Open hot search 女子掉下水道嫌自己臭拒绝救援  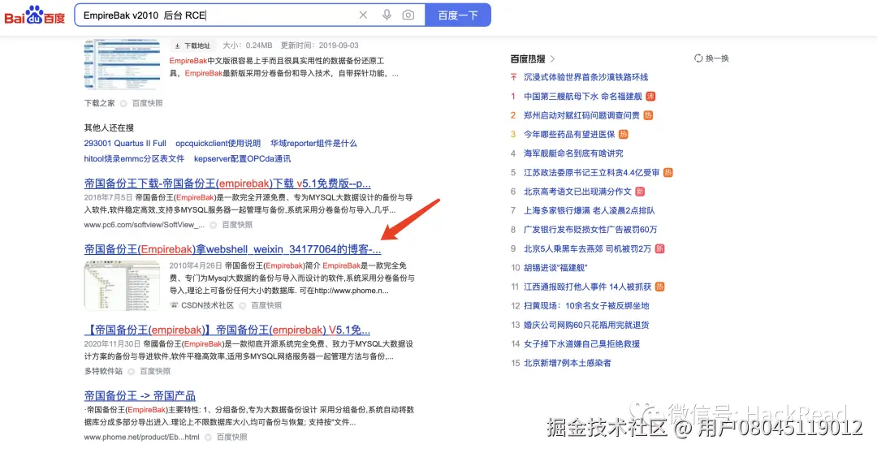tap(581, 343)
